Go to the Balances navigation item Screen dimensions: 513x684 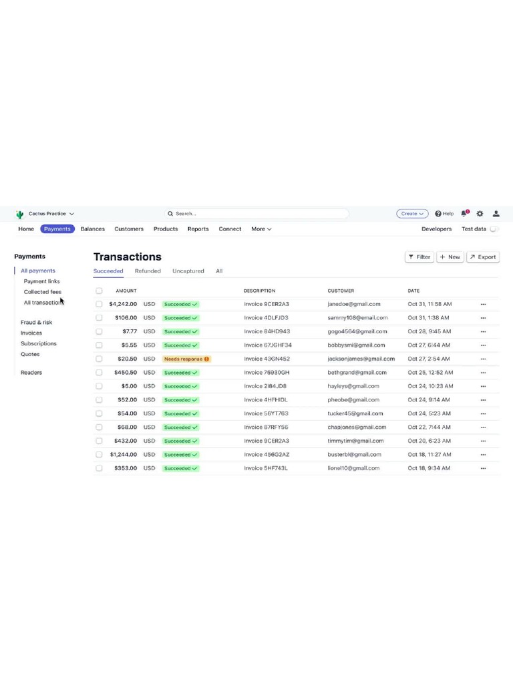tap(92, 229)
